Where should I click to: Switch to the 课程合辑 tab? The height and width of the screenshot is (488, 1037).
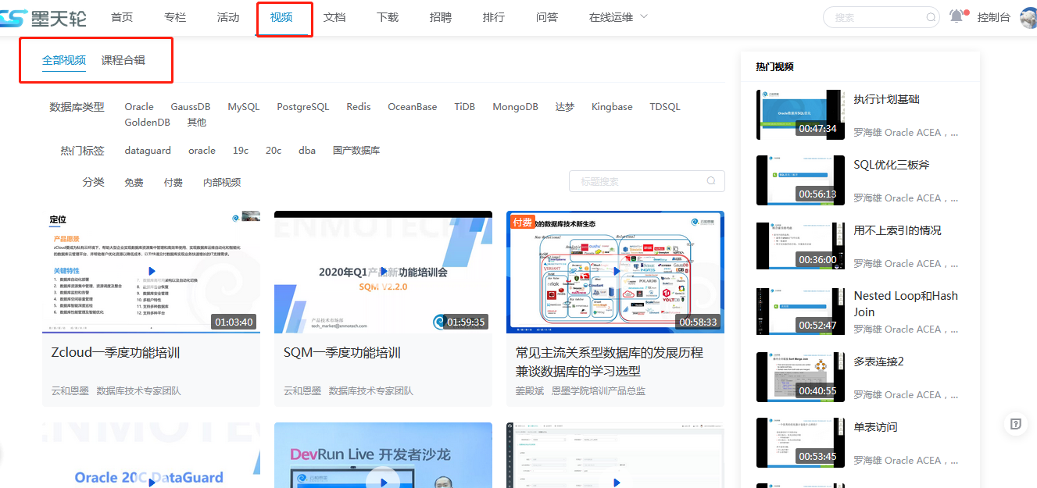point(123,60)
